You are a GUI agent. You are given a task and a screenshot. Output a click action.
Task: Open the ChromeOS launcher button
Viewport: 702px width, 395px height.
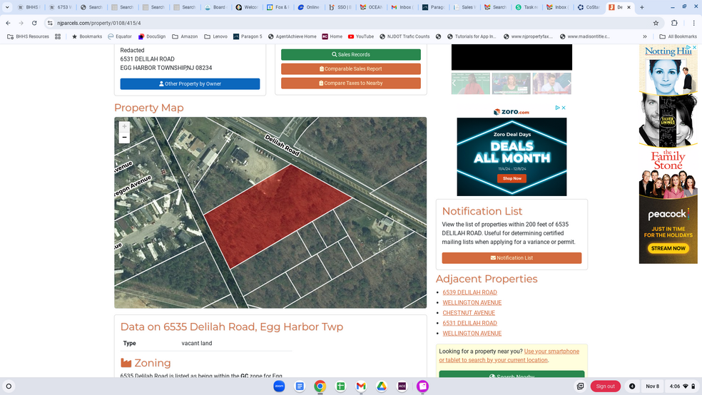coord(9,386)
